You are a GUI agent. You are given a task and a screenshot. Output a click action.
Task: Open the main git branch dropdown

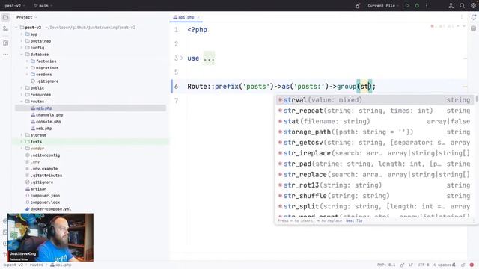pyautogui.click(x=43, y=5)
